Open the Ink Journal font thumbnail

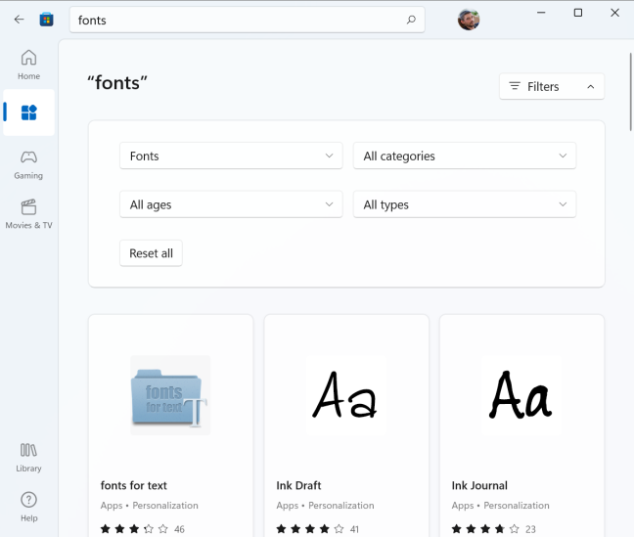pyautogui.click(x=521, y=395)
